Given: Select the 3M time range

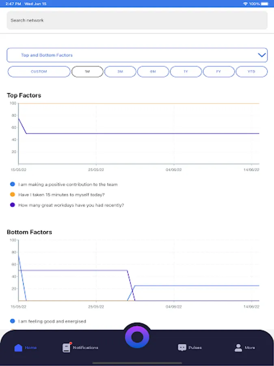Looking at the screenshot, I should (120, 72).
